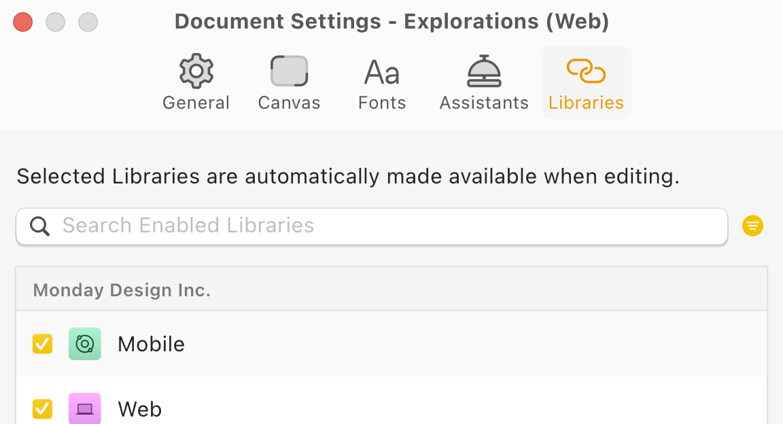Click the green Mobile library icon
783x424 pixels.
tap(85, 344)
